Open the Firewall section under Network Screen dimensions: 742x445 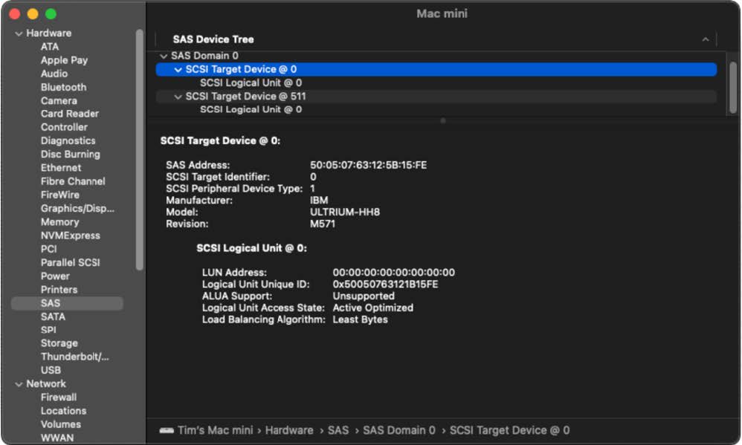click(59, 397)
